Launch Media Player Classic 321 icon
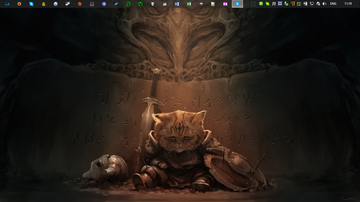This screenshot has height=202, width=360. coord(165,4)
